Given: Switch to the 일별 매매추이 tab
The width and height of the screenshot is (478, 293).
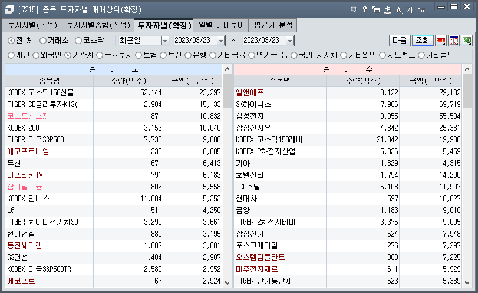Looking at the screenshot, I should pyautogui.click(x=221, y=25).
